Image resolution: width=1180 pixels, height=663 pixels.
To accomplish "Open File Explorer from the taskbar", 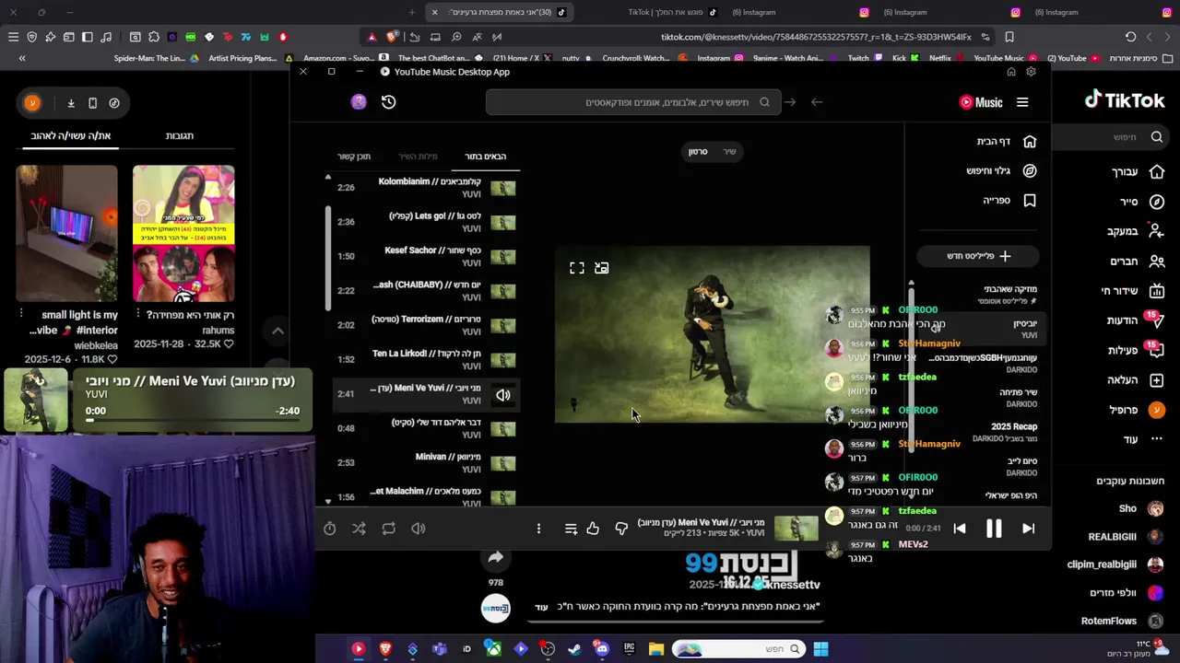I will [656, 649].
